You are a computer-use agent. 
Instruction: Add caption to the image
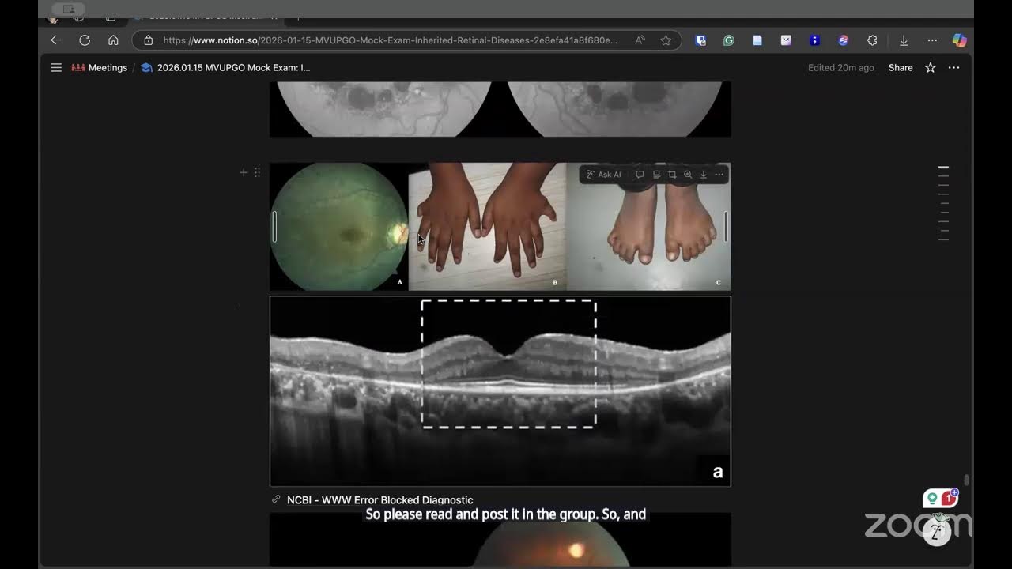click(x=656, y=175)
